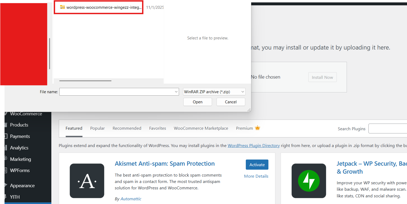The image size is (407, 204).
Task: Click the WPForms icon in the sidebar
Action: tap(6, 170)
